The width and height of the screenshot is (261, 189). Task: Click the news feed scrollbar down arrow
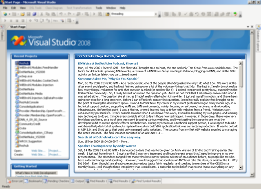[241, 167]
